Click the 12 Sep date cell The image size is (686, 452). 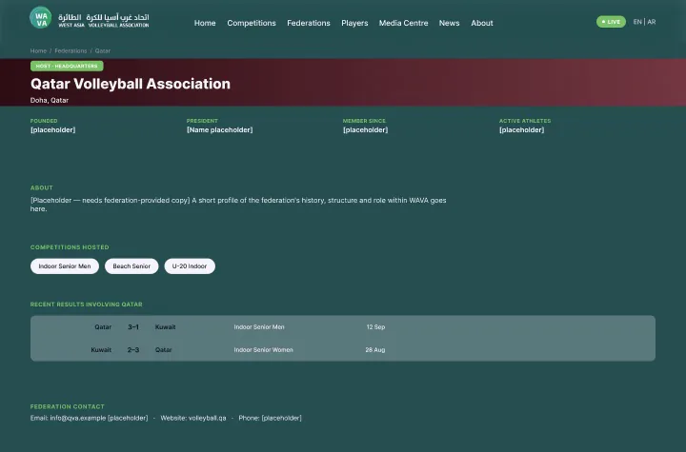[x=375, y=327]
